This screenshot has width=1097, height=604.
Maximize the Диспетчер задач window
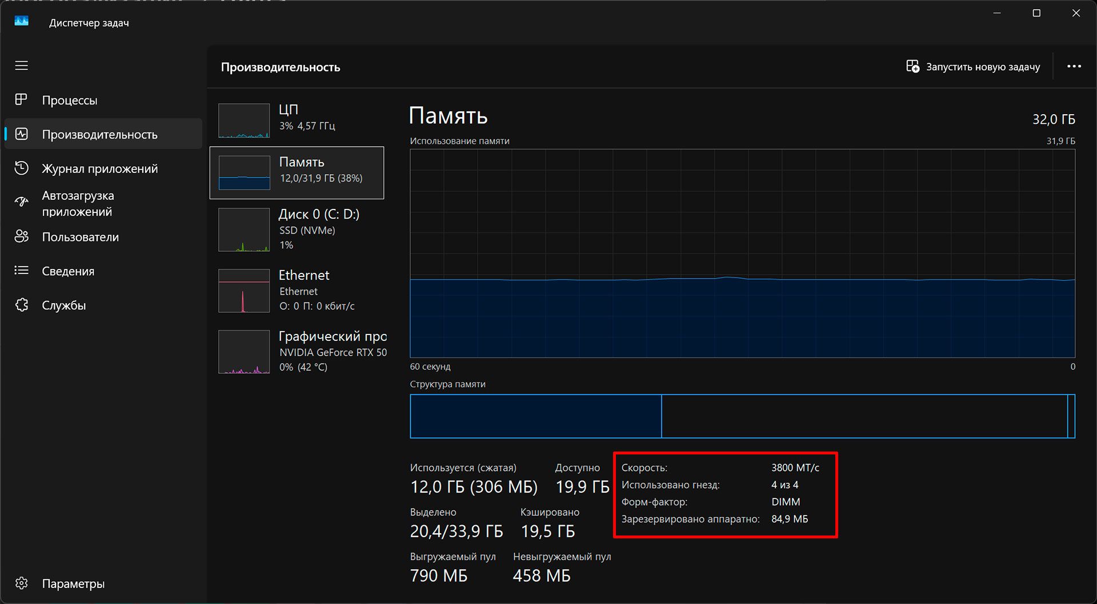coord(1036,13)
